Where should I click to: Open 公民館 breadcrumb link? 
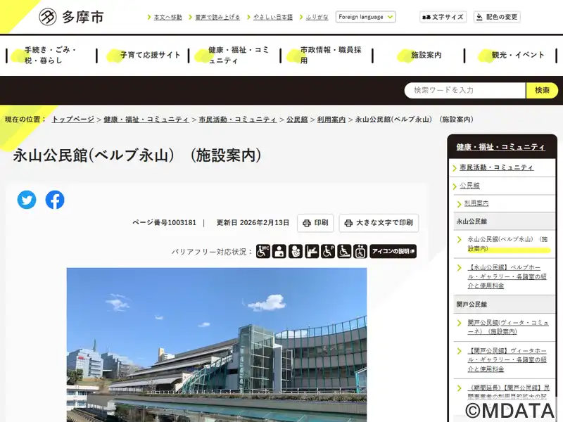[x=297, y=120]
